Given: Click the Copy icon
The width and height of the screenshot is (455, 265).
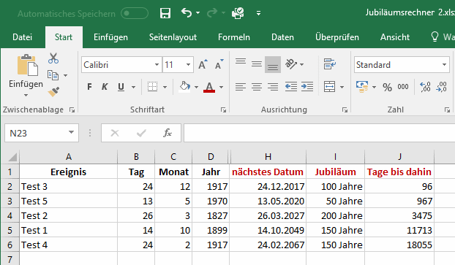Looking at the screenshot, I should coord(53,75).
